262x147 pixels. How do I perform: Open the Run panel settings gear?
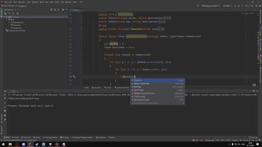point(254,91)
